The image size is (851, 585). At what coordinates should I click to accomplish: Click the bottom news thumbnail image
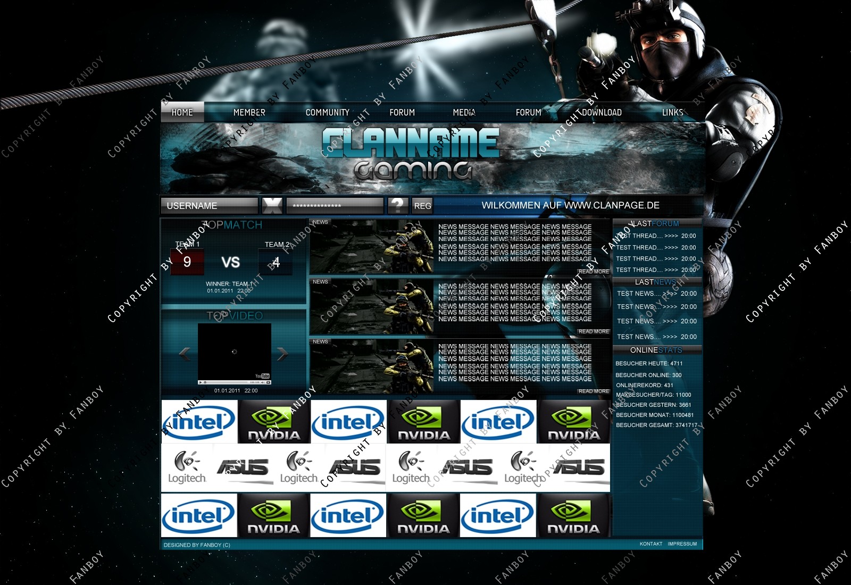(x=372, y=367)
